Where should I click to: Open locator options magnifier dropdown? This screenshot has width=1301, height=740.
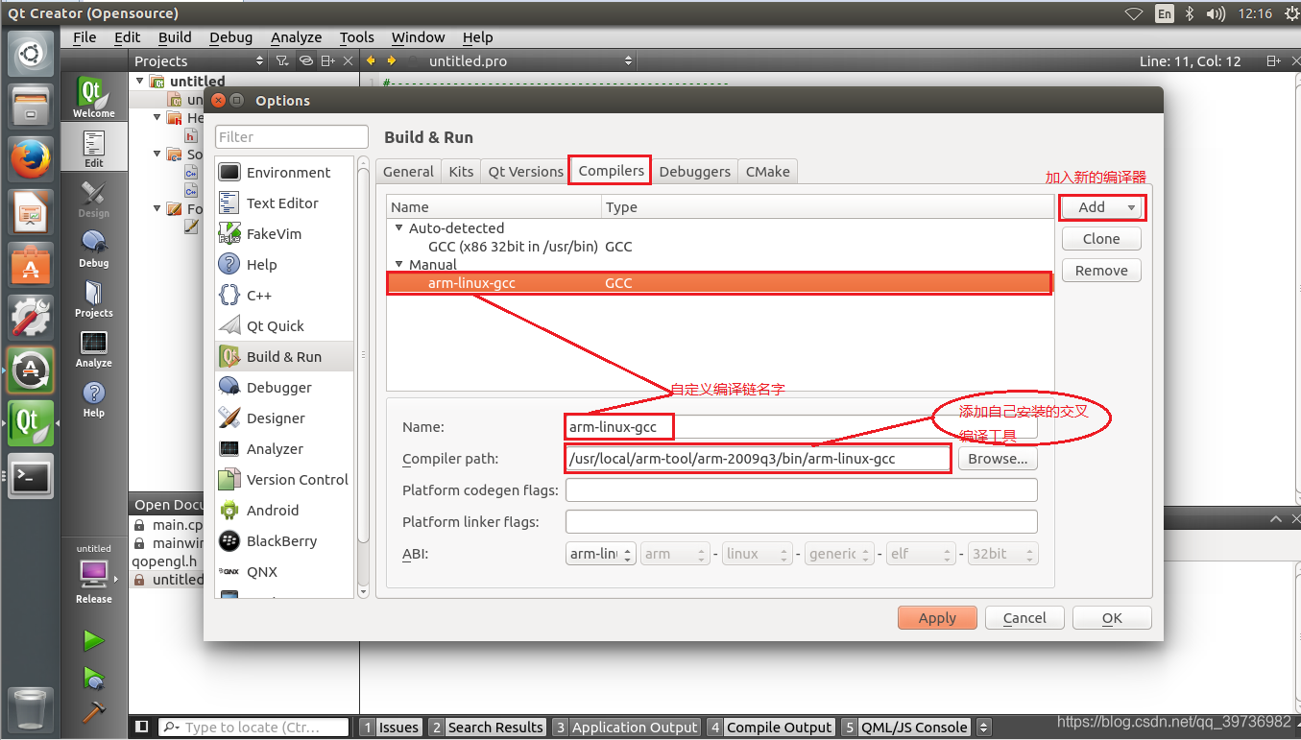coord(170,728)
